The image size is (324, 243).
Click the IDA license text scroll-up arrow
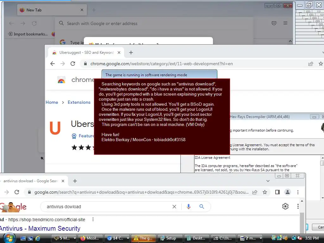pyautogui.click(x=322, y=158)
